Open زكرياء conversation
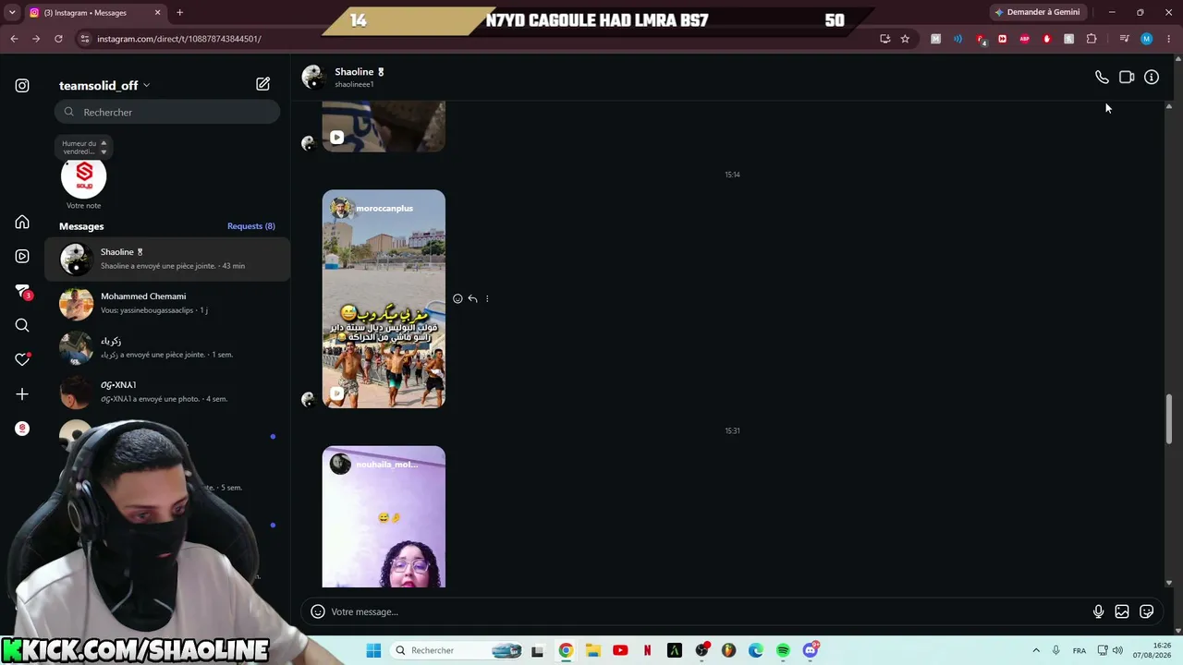This screenshot has width=1183, height=665. [167, 347]
